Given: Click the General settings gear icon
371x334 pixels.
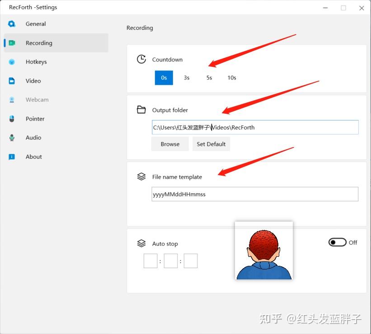Looking at the screenshot, I should [x=12, y=24].
